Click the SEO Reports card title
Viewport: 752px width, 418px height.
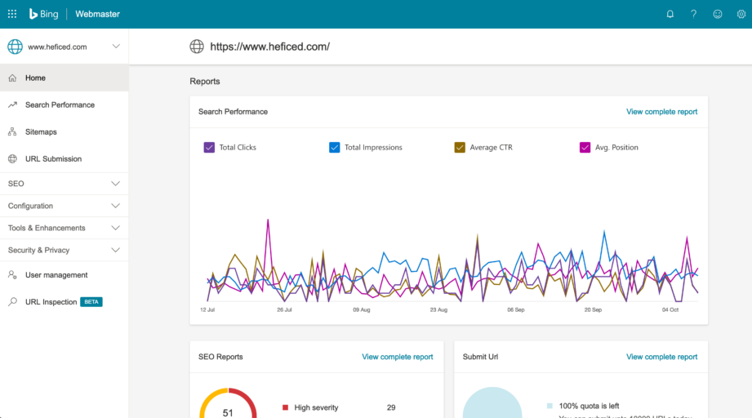(x=220, y=357)
